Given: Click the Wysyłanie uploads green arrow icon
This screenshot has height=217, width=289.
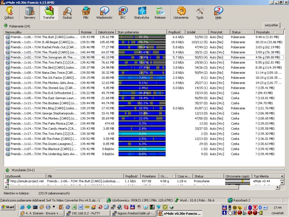Looking at the screenshot, I should [x=7, y=170].
